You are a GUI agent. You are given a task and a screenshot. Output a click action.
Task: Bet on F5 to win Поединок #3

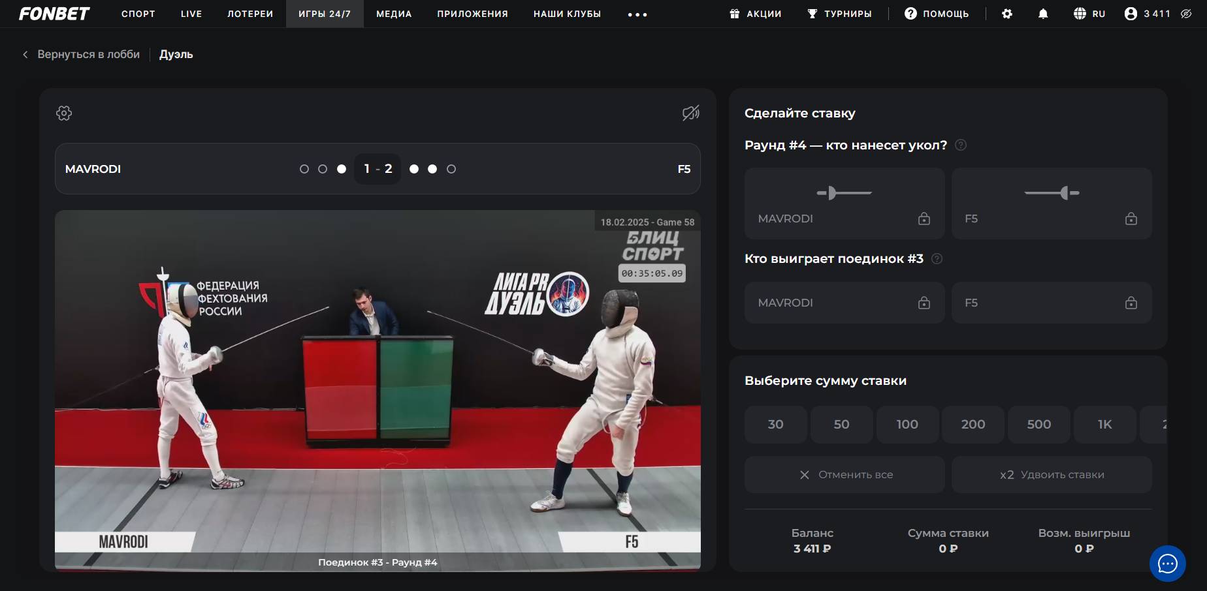pos(1051,303)
